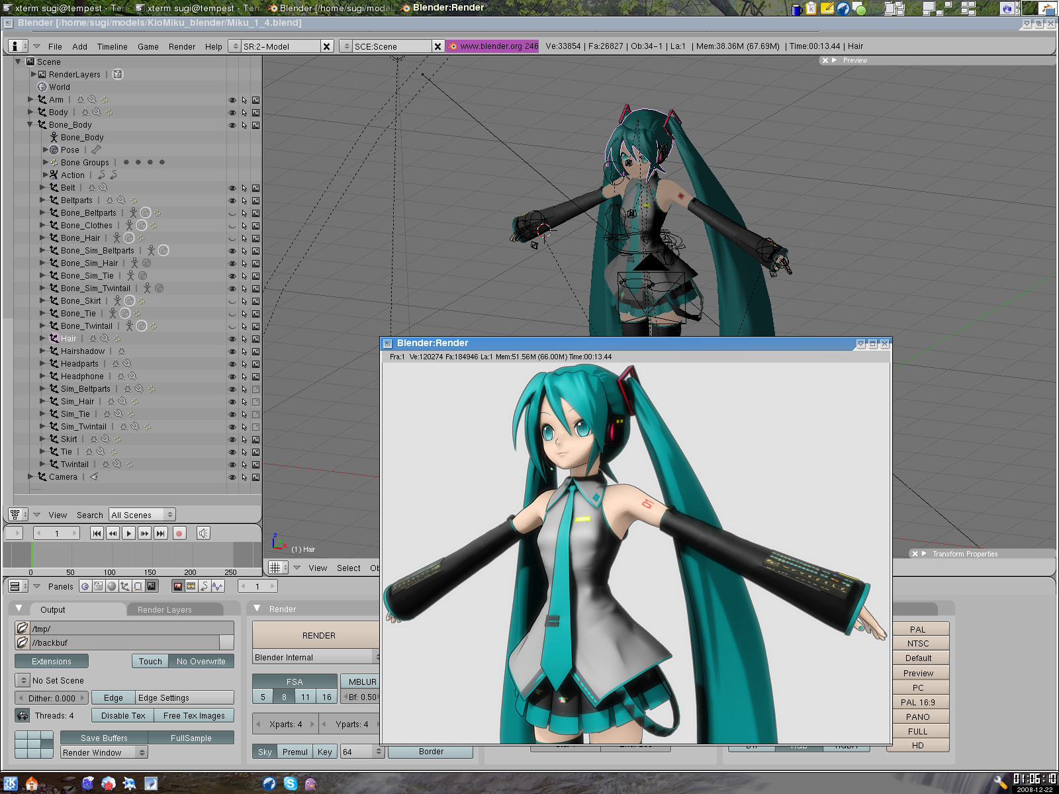The width and height of the screenshot is (1059, 794).
Task: Open the File menu
Action: point(55,46)
